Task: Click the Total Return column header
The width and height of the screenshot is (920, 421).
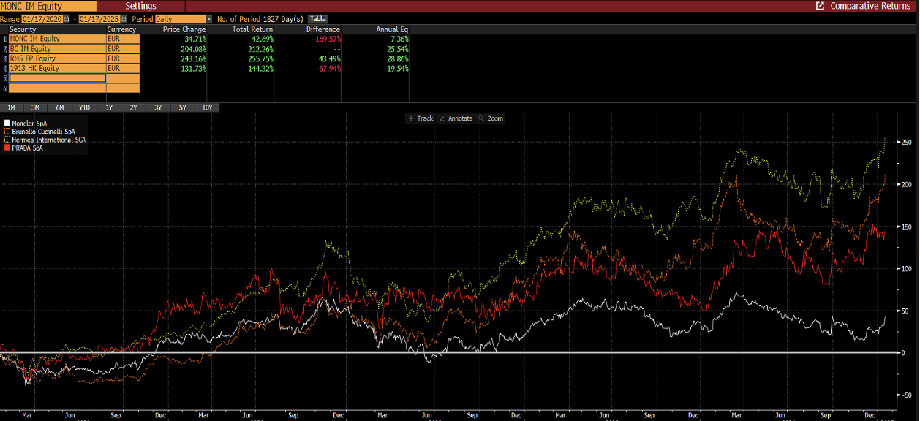Action: (252, 29)
